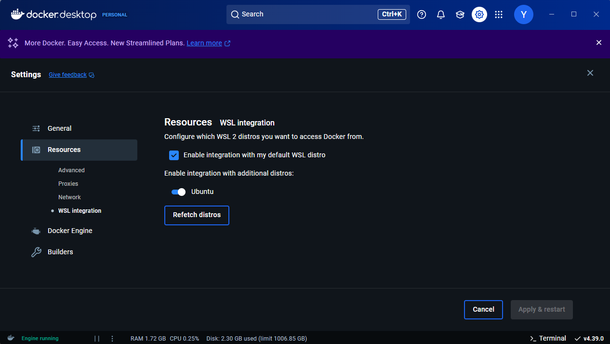
Task: Open the Terminal from status bar
Action: click(548, 338)
